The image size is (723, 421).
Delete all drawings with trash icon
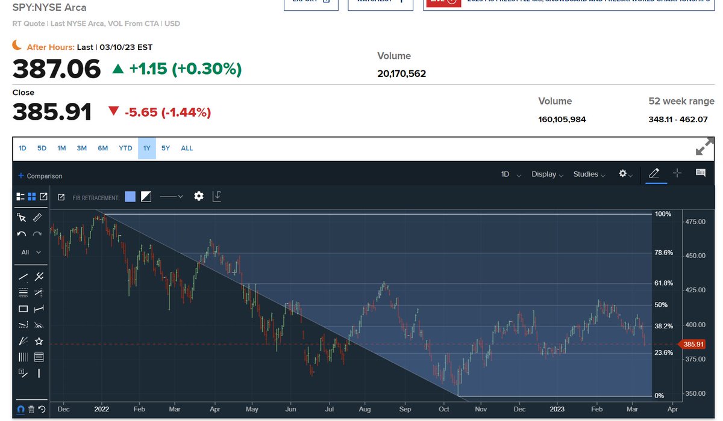pyautogui.click(x=31, y=410)
